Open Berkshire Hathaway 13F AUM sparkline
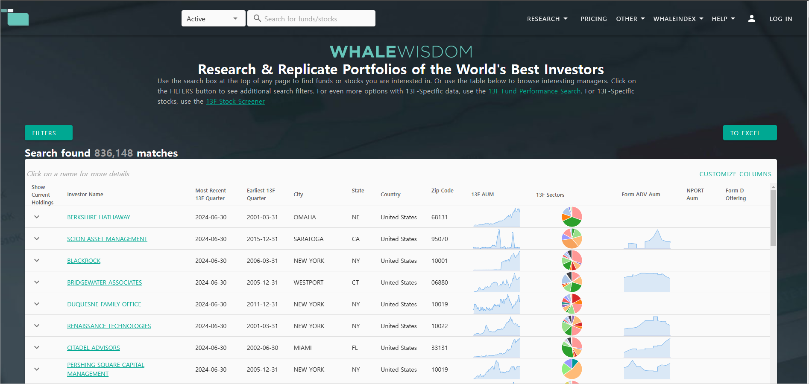The height and width of the screenshot is (384, 809). 496,217
